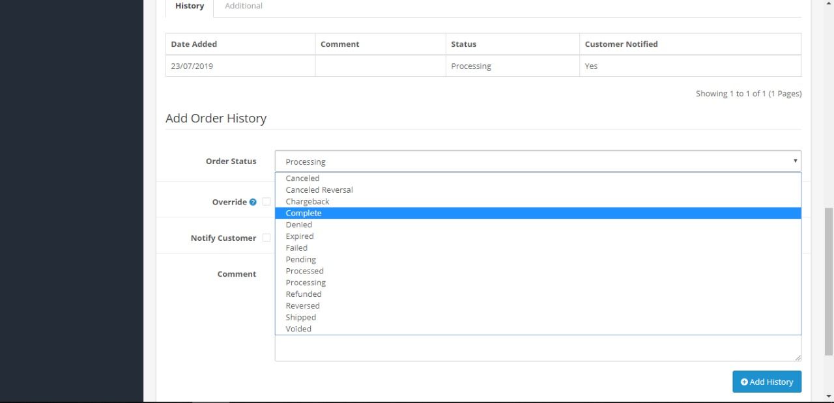Image resolution: width=834 pixels, height=403 pixels.
Task: Select Voided from dropdown list
Action: click(298, 329)
